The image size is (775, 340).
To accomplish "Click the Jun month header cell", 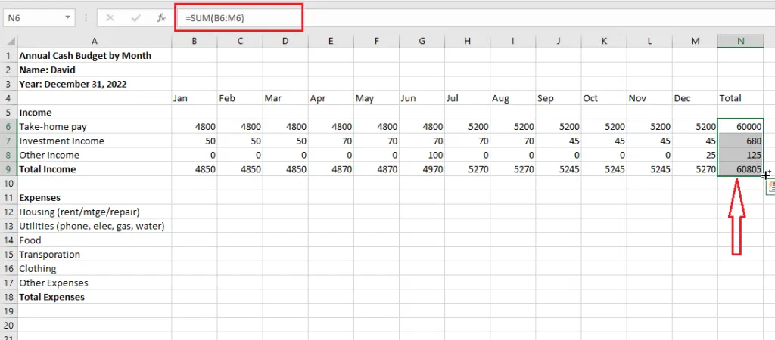I will point(422,98).
